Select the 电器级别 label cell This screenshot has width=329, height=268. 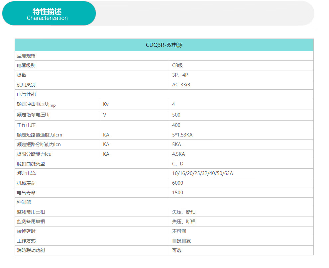click(92, 65)
